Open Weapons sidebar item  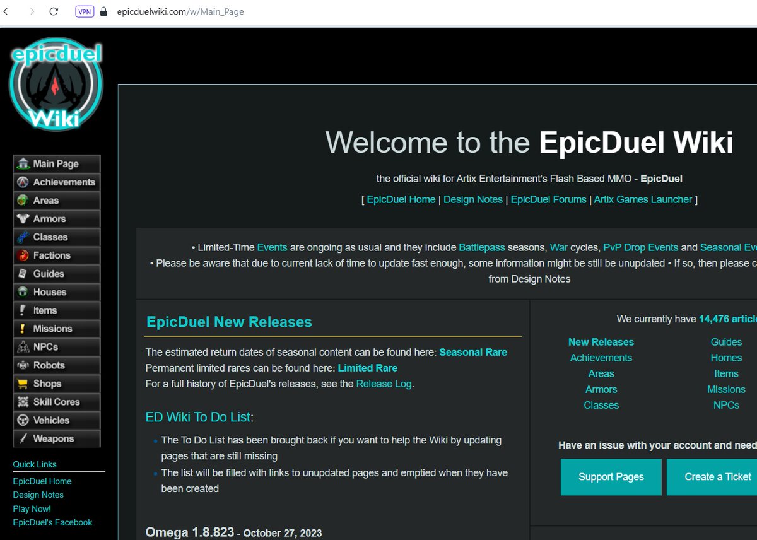(x=57, y=438)
